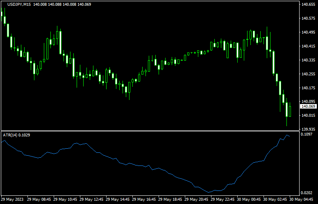
Task: Click the ATR scale value 0.1097
Action: coord(307,134)
